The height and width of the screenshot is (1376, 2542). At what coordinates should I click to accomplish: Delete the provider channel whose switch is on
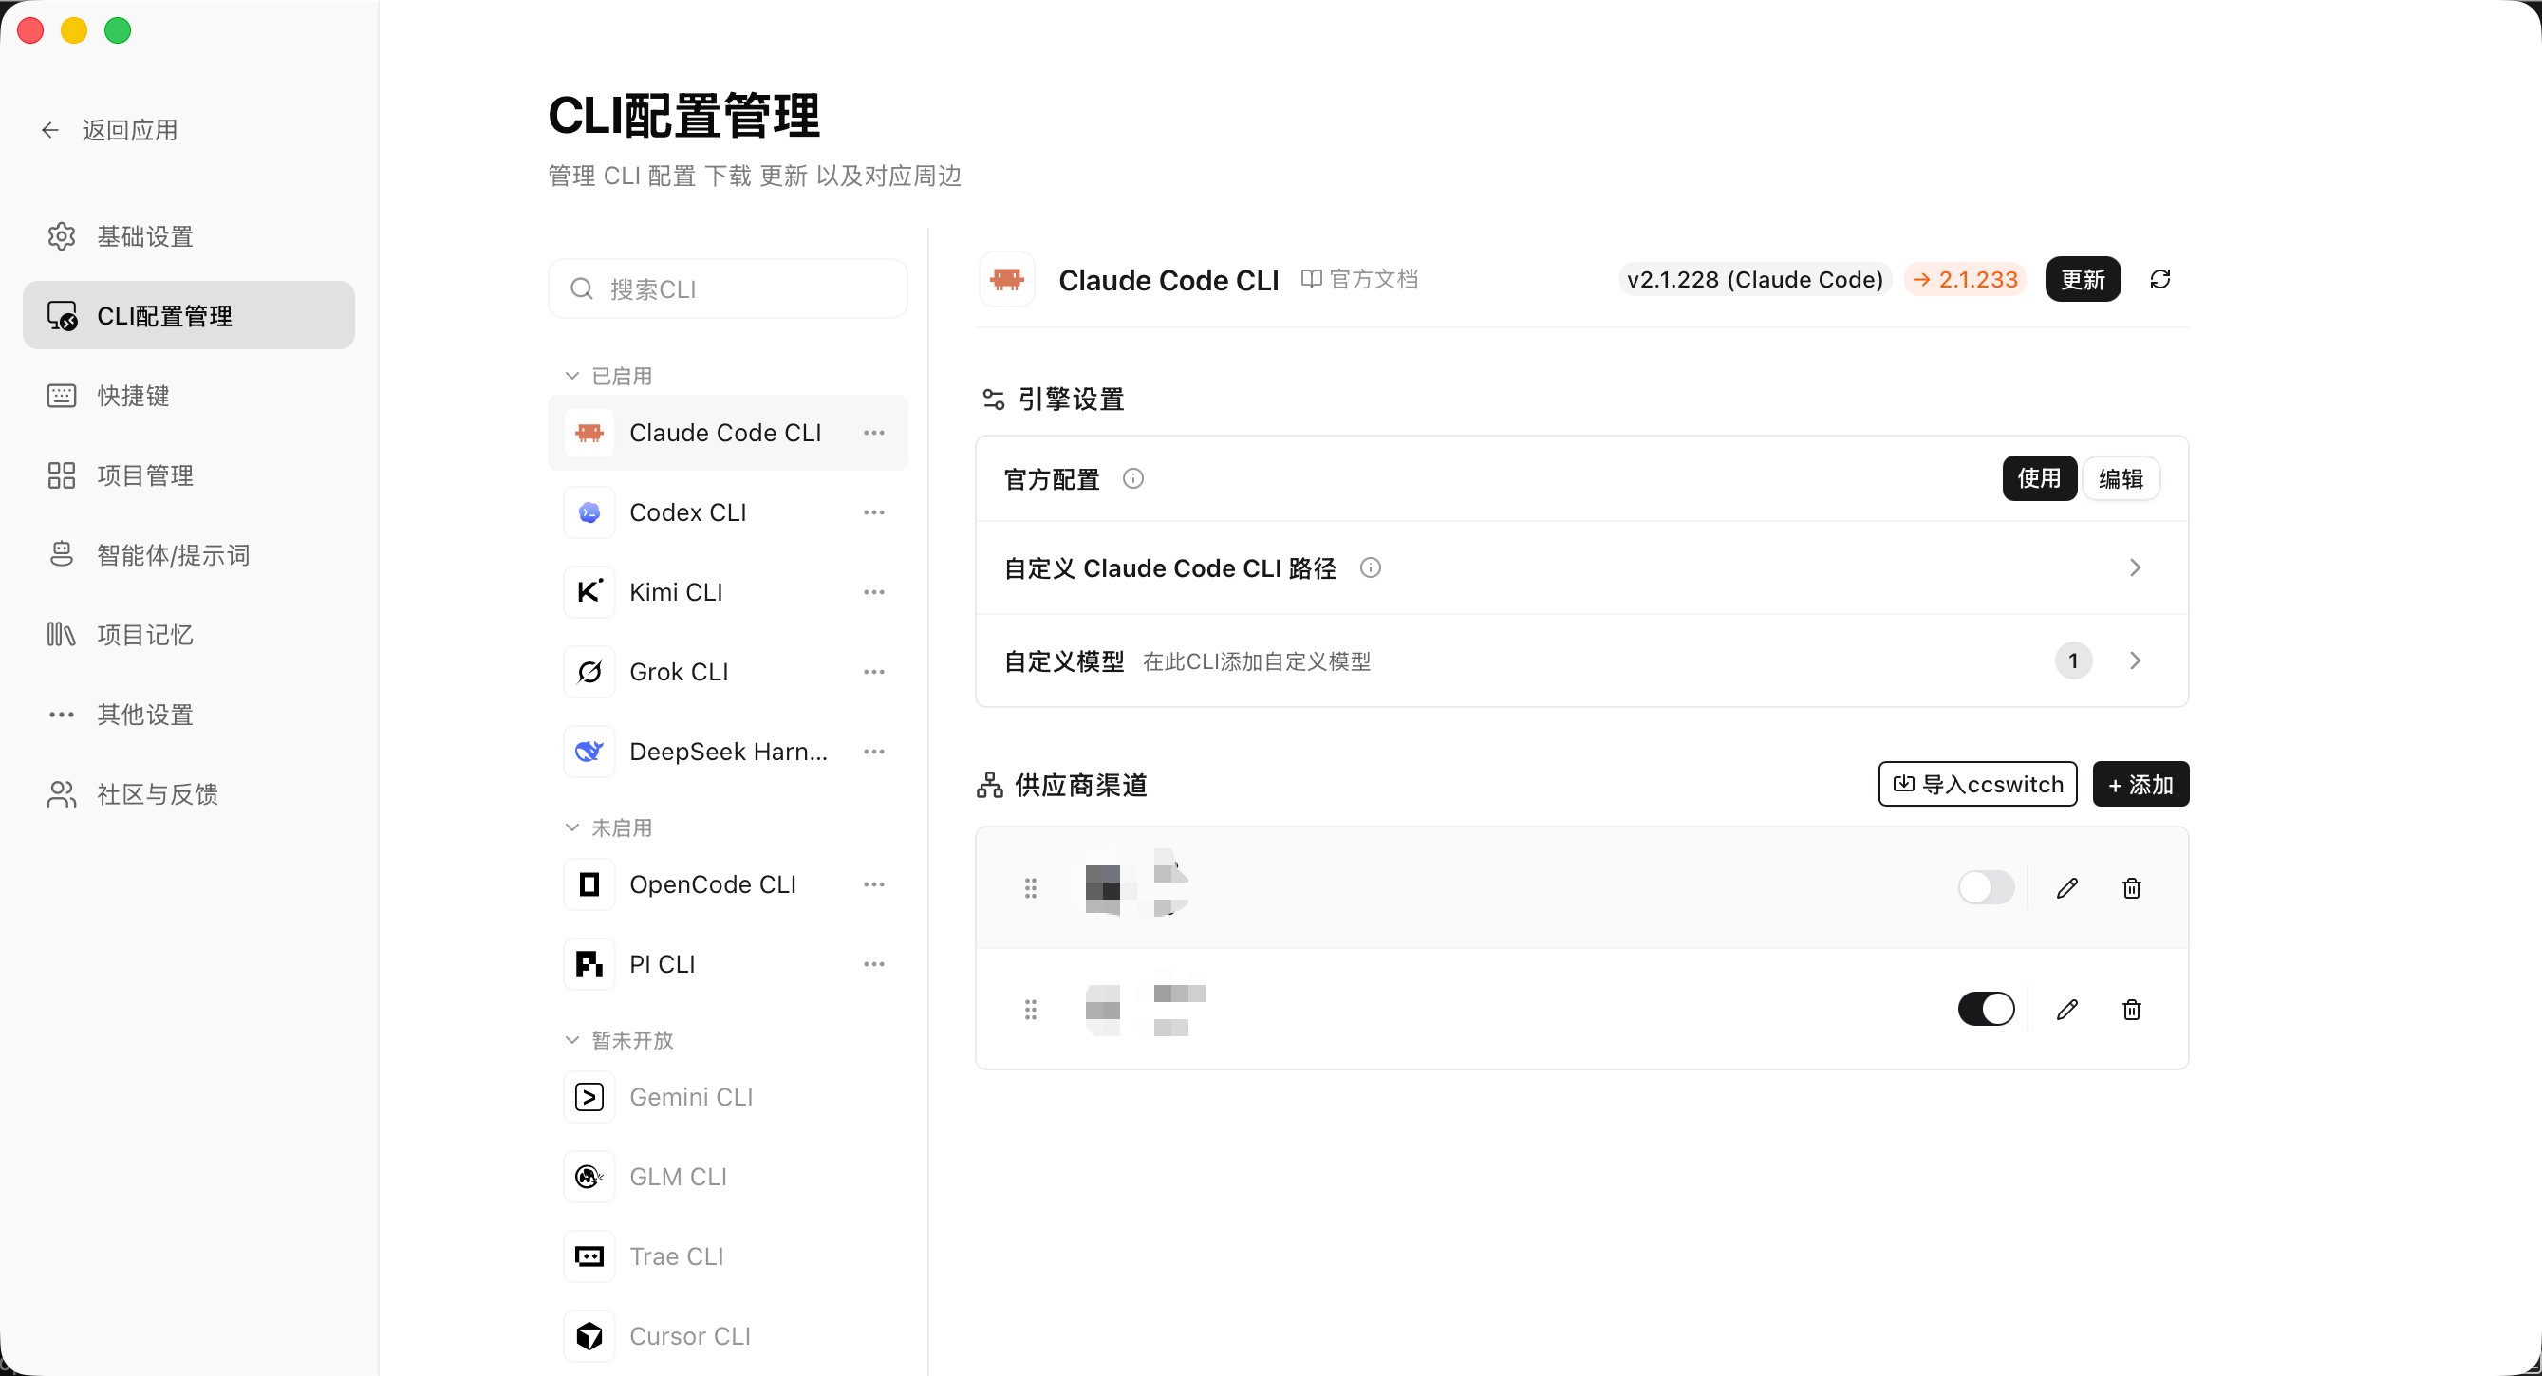[2132, 1009]
